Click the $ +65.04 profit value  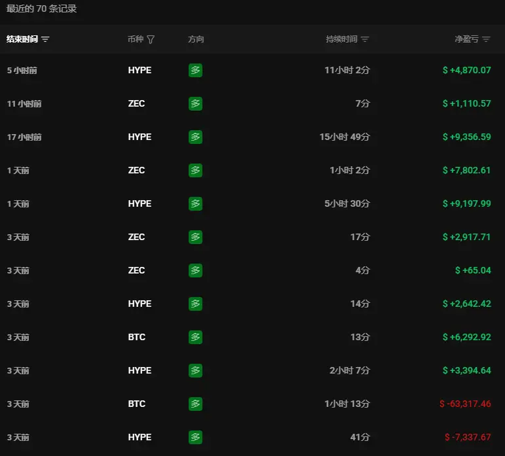click(x=473, y=270)
